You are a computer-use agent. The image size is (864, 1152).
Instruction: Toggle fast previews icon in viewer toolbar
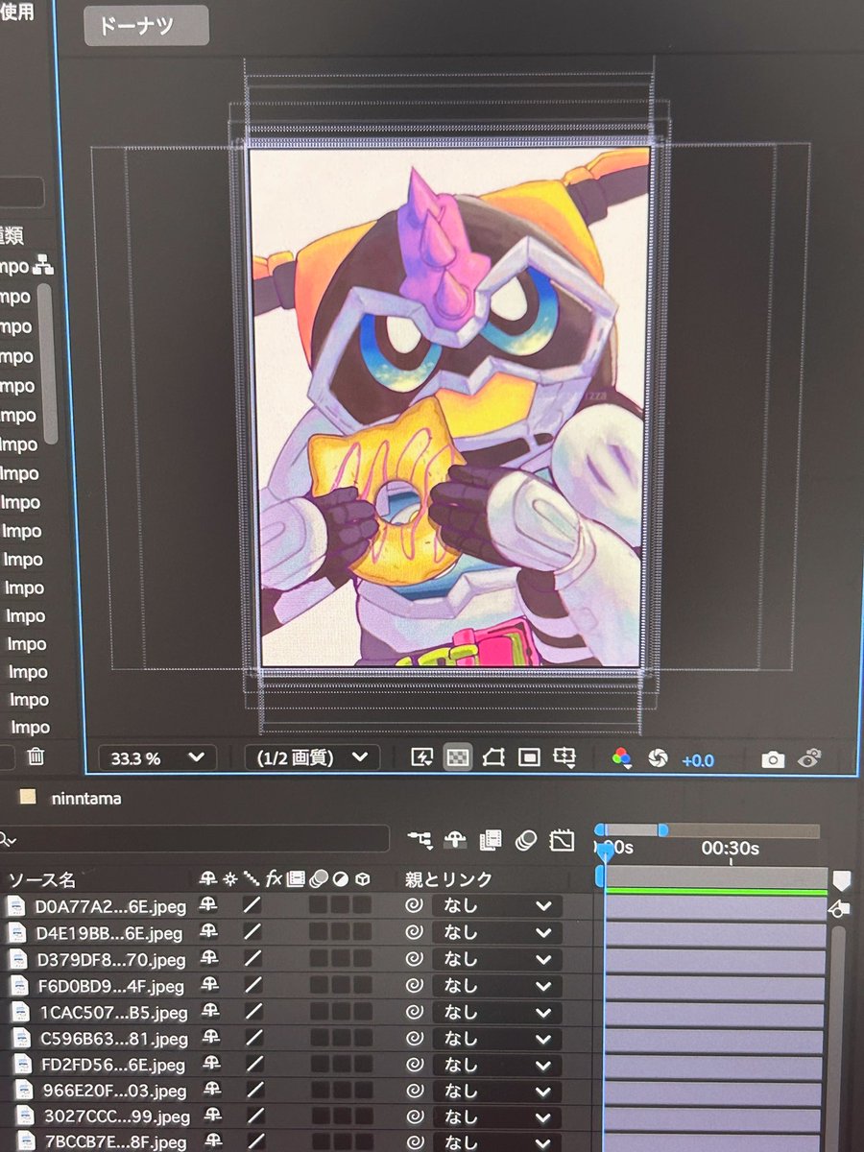coord(422,757)
